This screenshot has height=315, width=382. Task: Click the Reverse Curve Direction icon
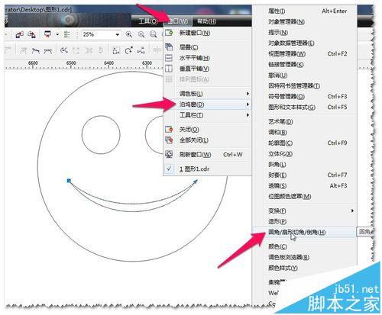[64, 50]
